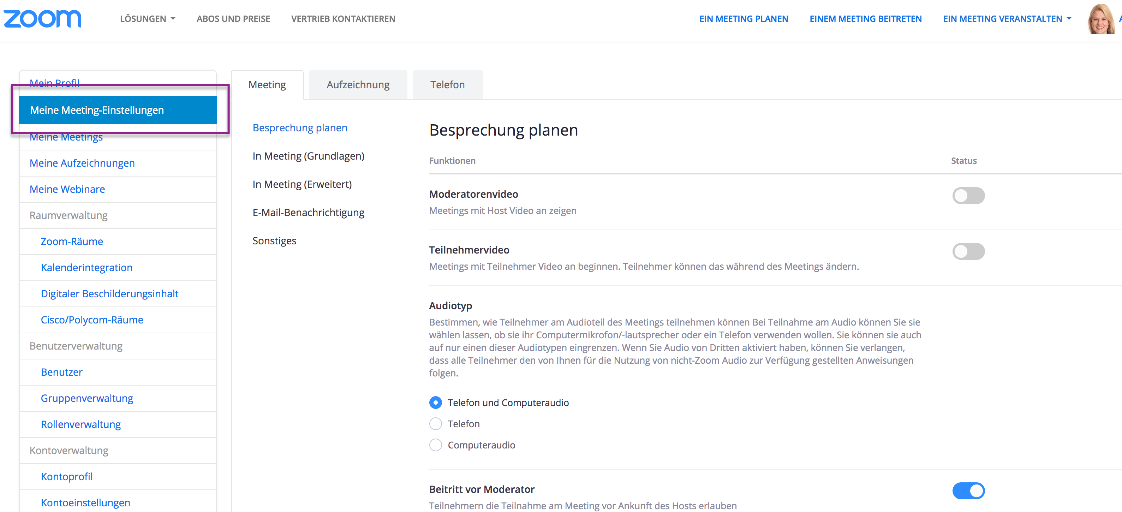Open the Kalenderintegration page
Viewport: 1122px width, 512px height.
86,267
